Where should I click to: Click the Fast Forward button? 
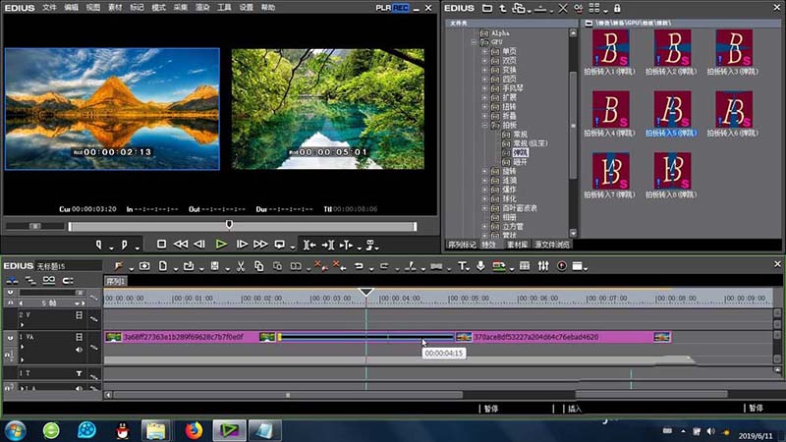[x=260, y=244]
